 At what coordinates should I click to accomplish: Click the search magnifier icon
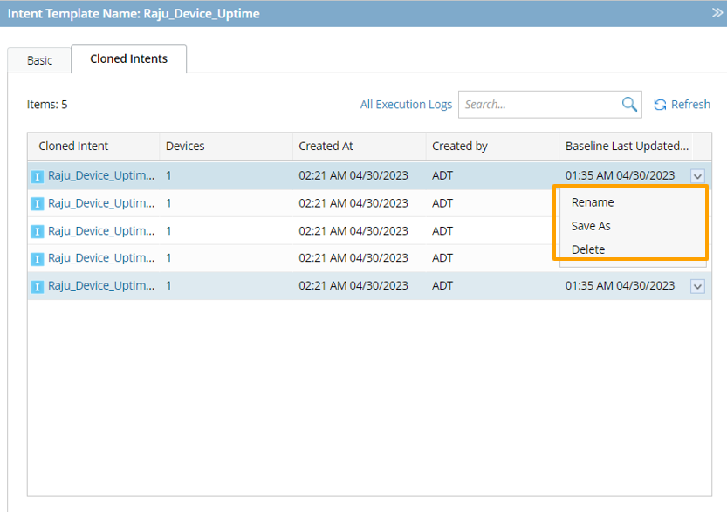click(629, 105)
